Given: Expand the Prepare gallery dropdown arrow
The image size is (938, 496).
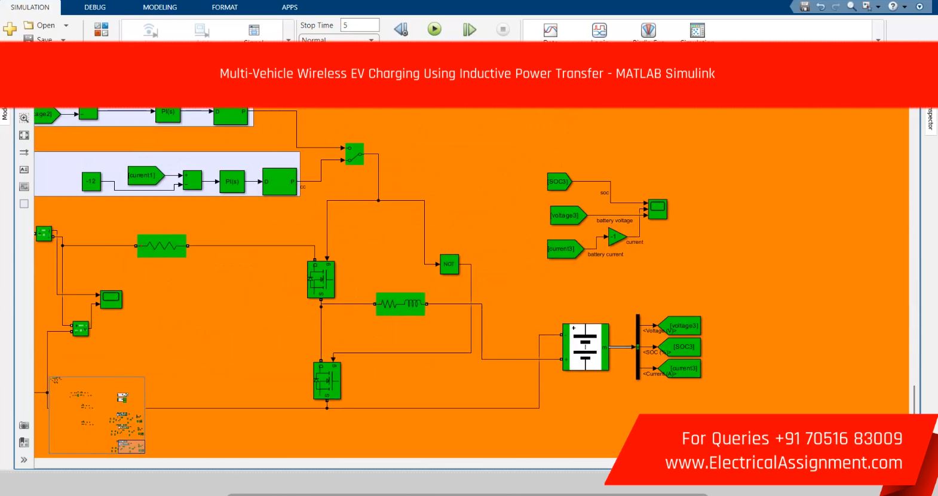Looking at the screenshot, I should click(x=288, y=39).
